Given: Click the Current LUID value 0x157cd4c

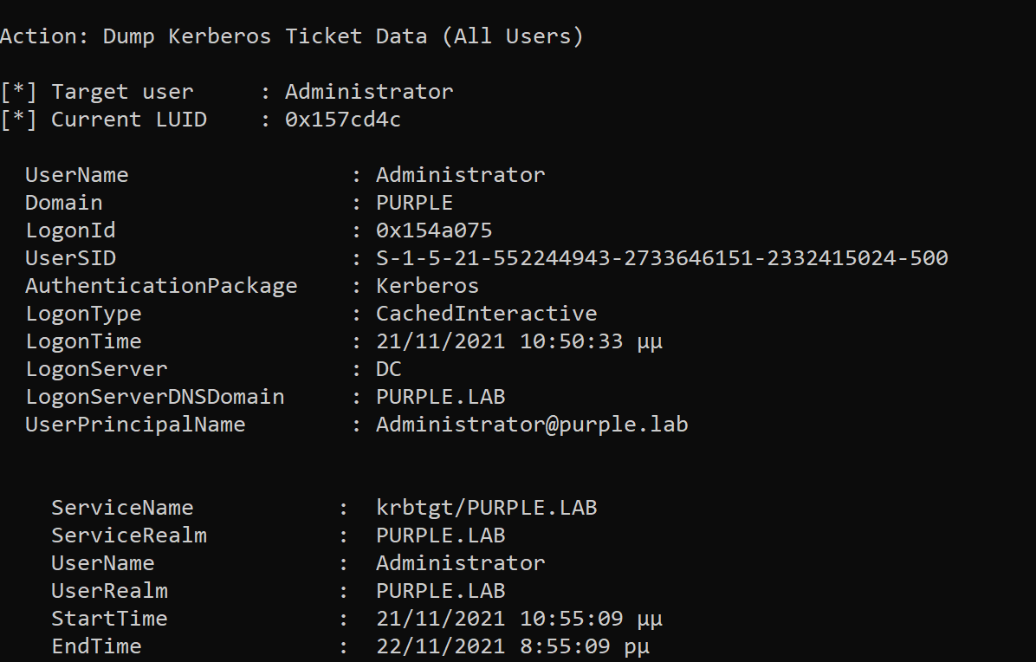Looking at the screenshot, I should [343, 120].
